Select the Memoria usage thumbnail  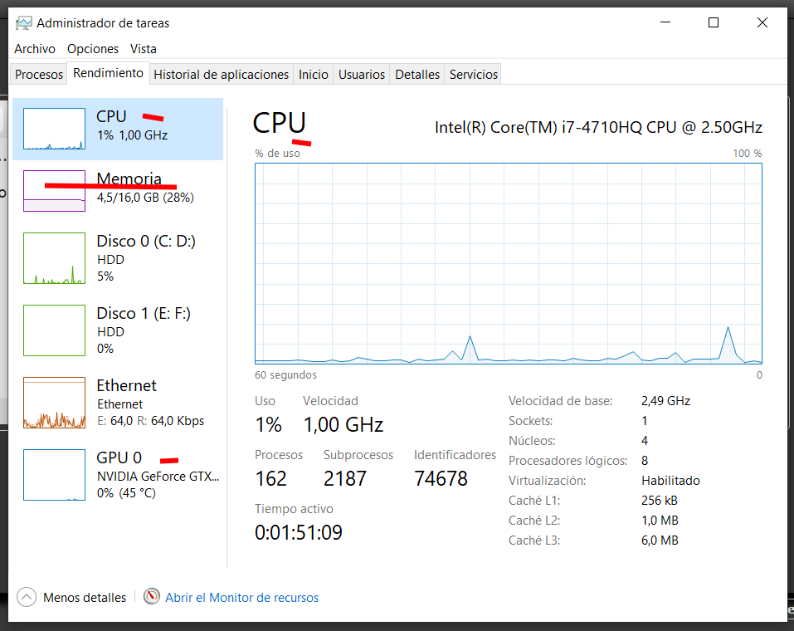54,191
